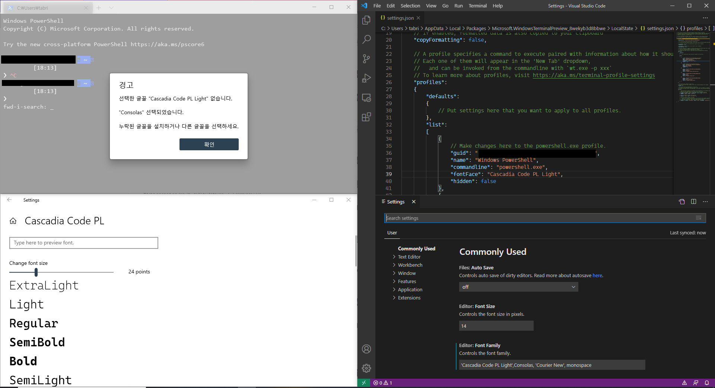
Task: Click the font preview text field
Action: coord(83,243)
